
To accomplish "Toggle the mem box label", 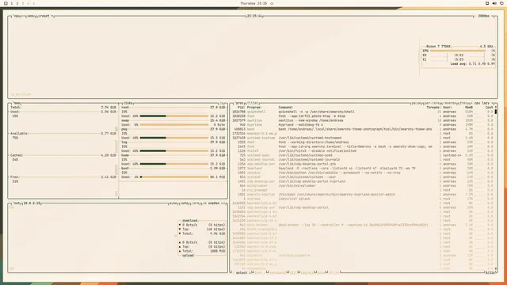I will (17, 103).
